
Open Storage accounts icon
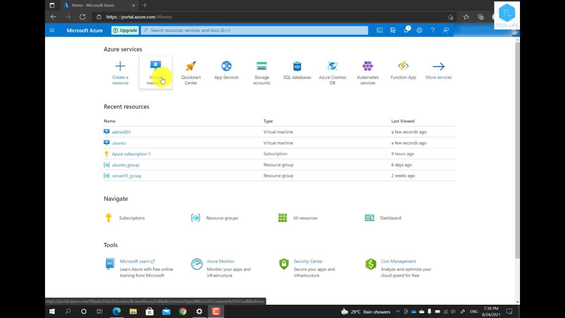(262, 66)
